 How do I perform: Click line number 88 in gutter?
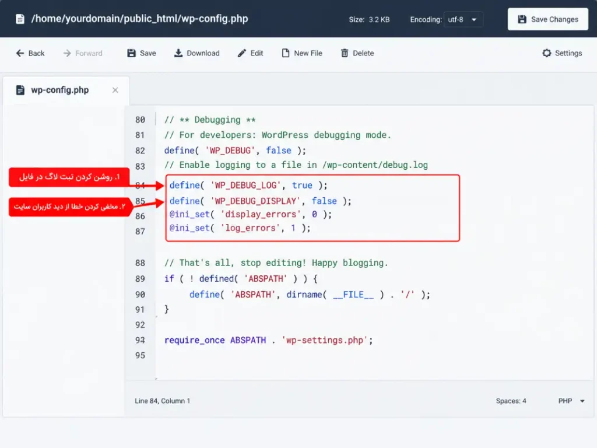[x=140, y=263]
